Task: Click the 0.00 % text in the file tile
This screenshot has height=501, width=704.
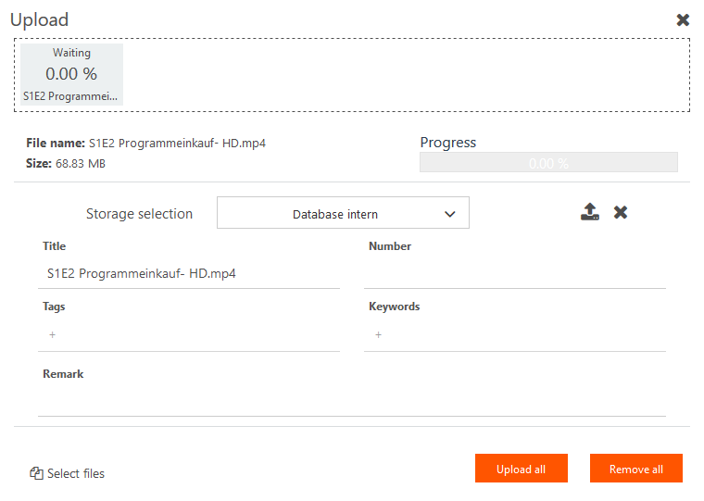Action: coord(71,74)
